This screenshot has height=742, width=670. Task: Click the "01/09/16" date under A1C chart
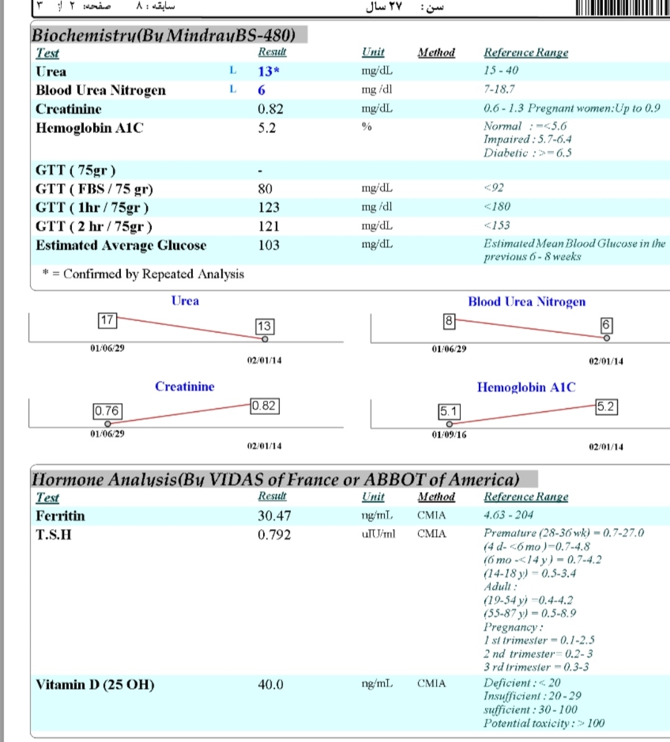click(449, 435)
